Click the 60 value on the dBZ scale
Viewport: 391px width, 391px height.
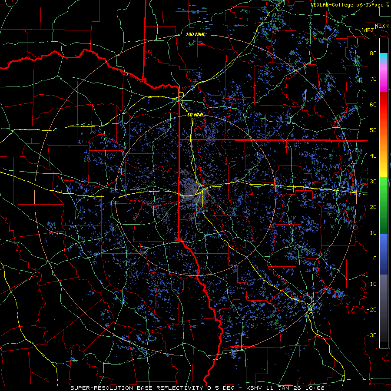click(x=373, y=104)
